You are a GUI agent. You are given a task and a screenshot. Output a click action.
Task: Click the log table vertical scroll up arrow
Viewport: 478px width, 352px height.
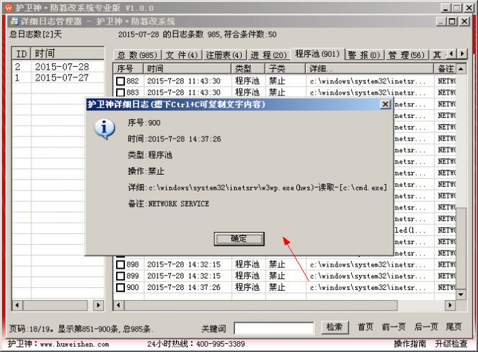point(461,69)
